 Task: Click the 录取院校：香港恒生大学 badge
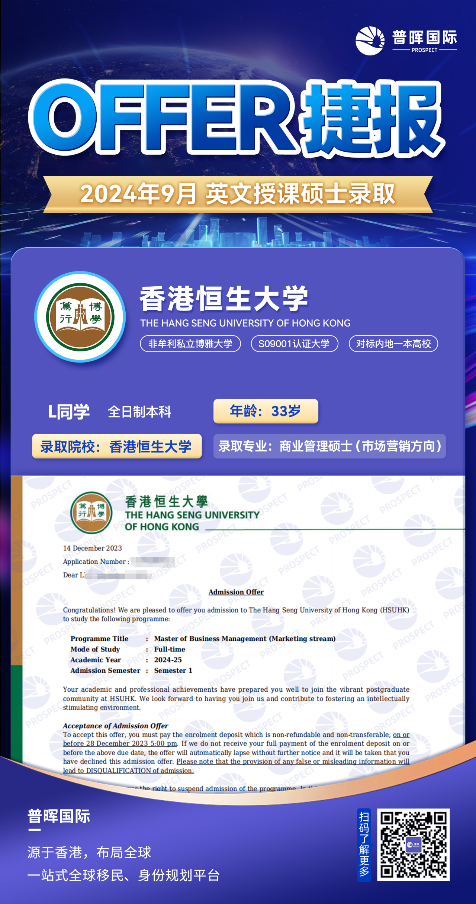click(x=117, y=446)
